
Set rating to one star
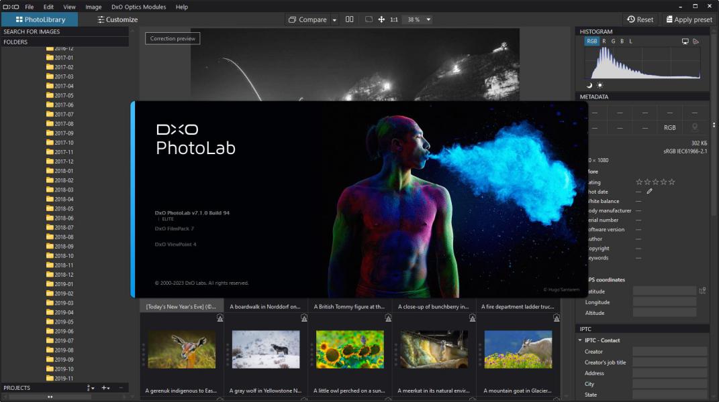639,182
